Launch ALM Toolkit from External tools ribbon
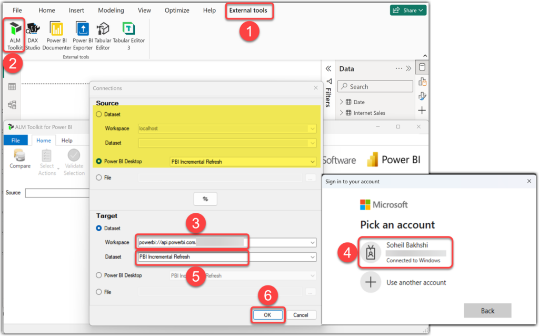The image size is (539, 336). click(14, 35)
